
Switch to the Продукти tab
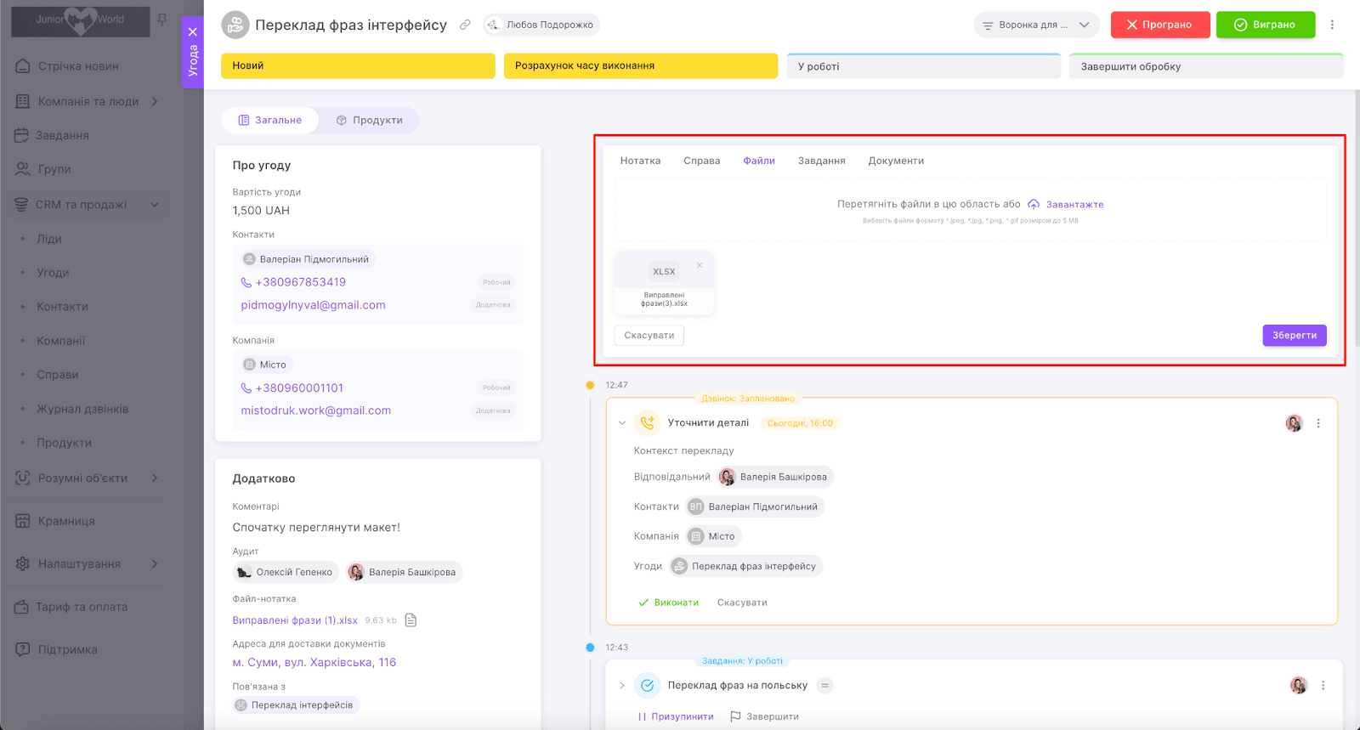click(x=369, y=121)
